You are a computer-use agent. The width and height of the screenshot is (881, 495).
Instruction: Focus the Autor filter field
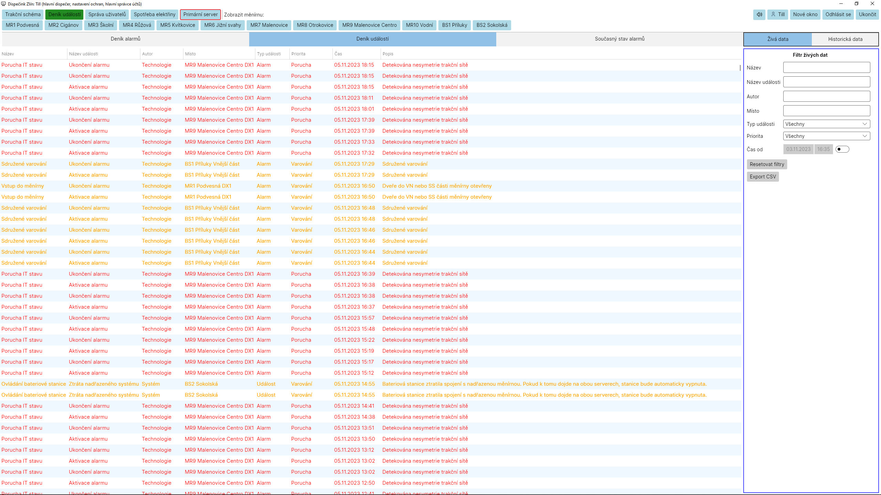pyautogui.click(x=827, y=96)
